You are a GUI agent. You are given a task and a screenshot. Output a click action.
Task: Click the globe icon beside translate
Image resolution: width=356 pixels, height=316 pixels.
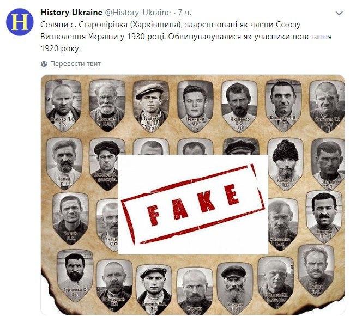pyautogui.click(x=44, y=64)
